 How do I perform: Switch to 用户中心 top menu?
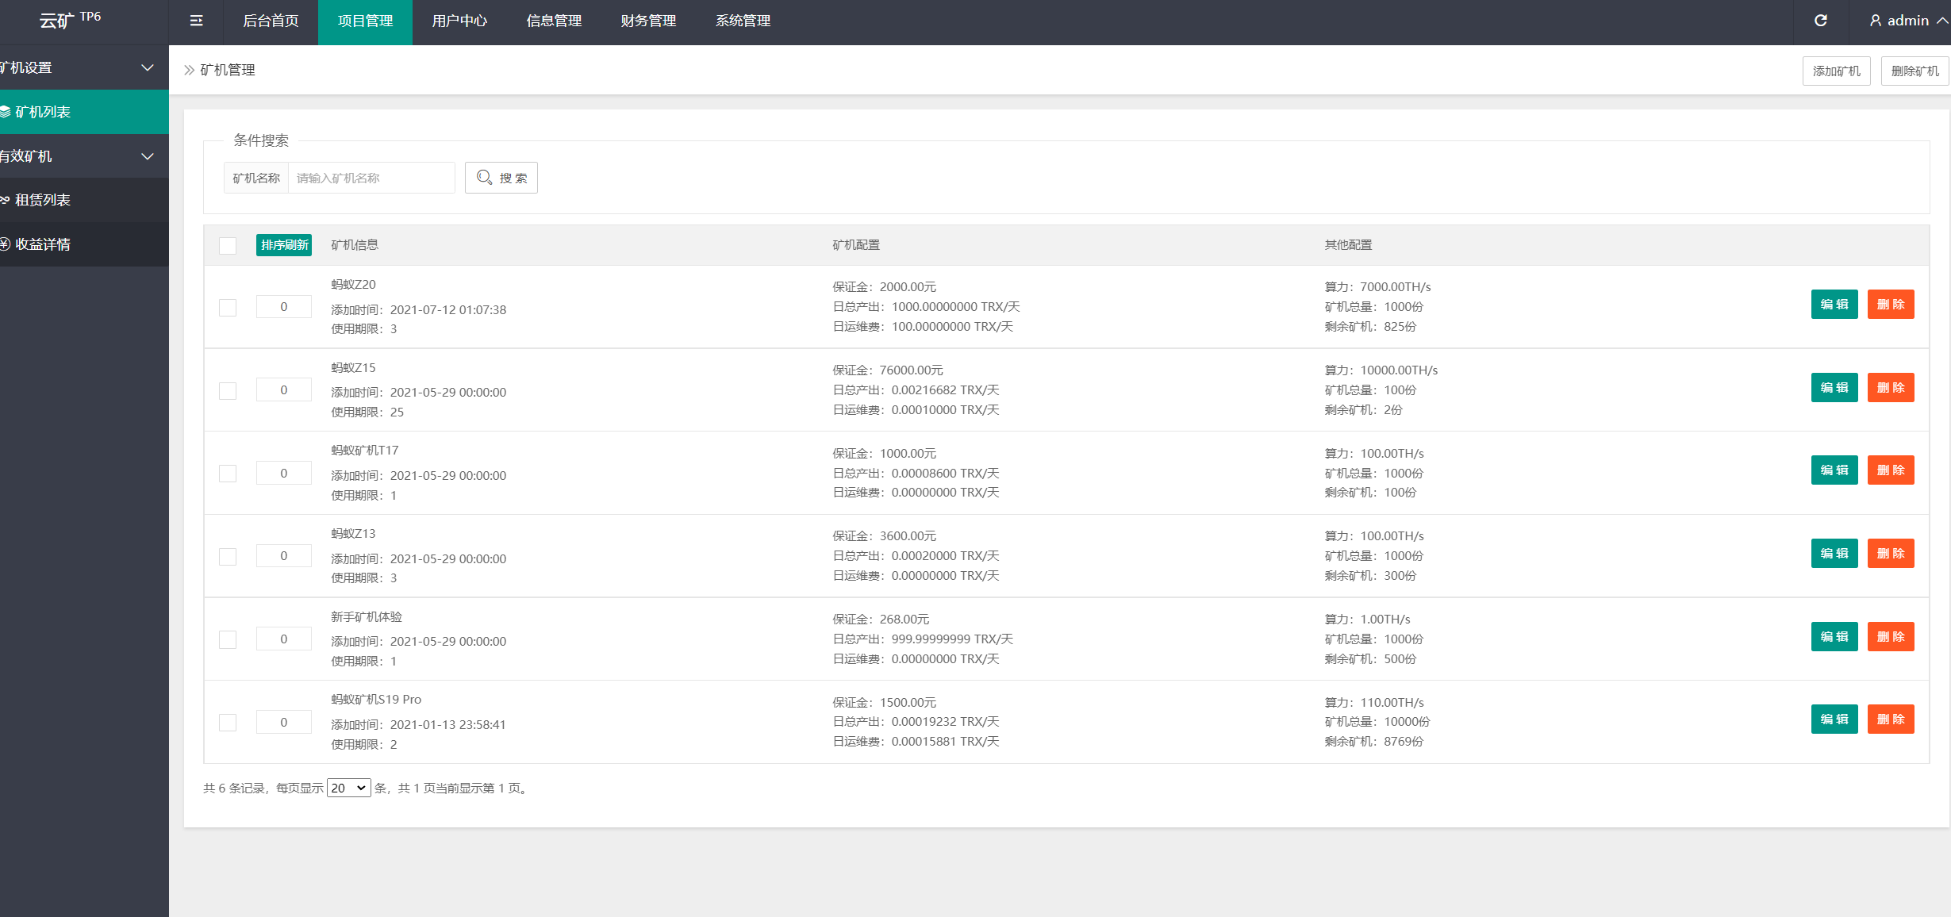tap(459, 21)
